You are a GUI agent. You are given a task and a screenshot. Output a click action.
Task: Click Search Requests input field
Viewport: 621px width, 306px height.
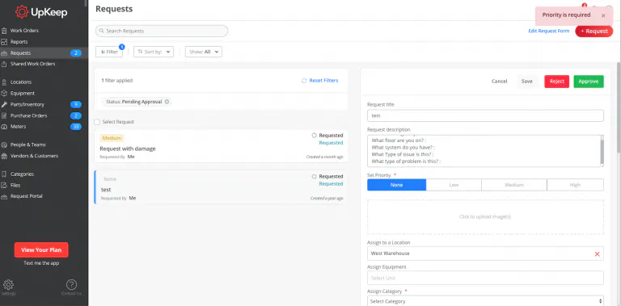162,31
